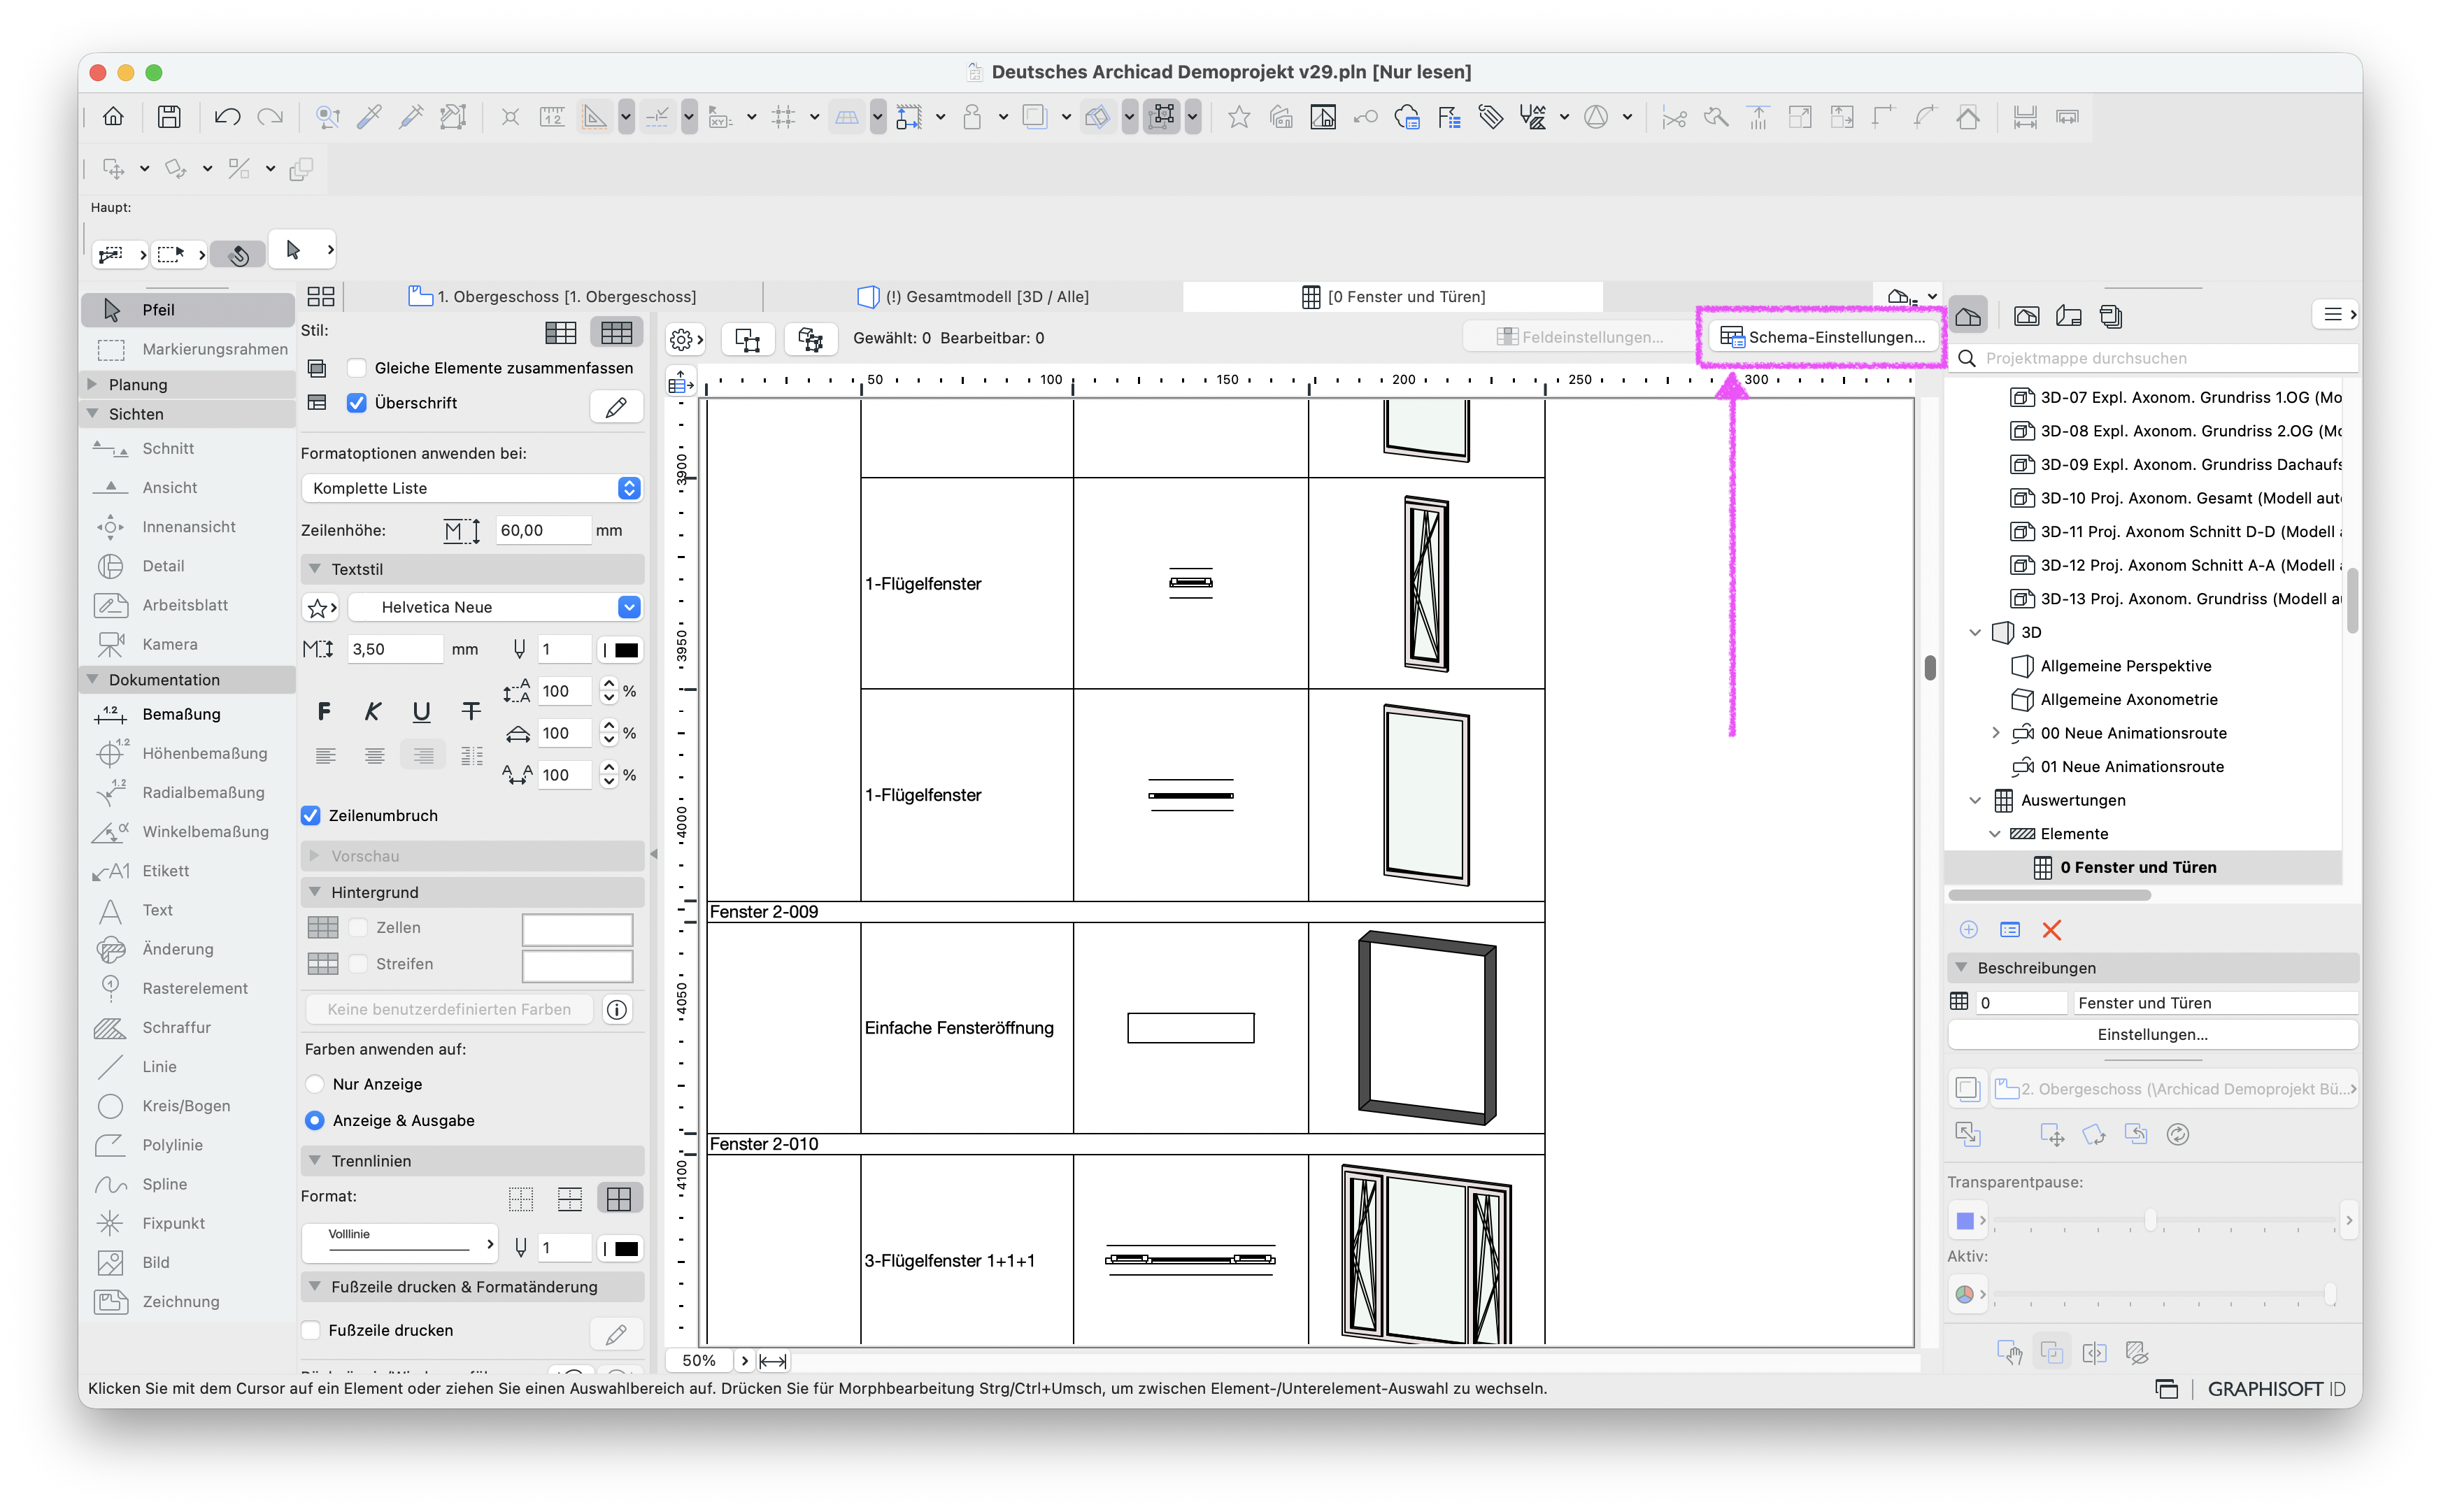Delete view with red X icon
The image size is (2441, 1512).
(2051, 930)
